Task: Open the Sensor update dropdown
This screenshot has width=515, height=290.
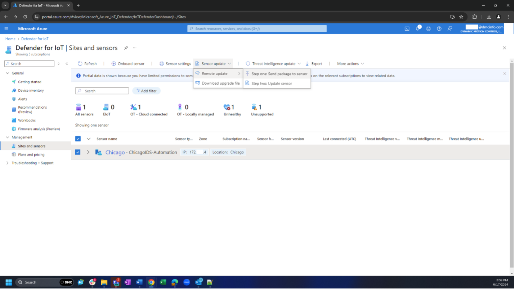Action: [x=213, y=64]
